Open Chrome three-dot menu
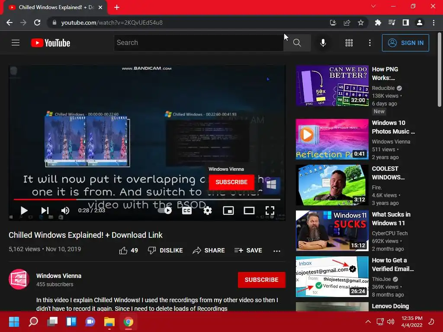Screen dimensions: 443x332 (433, 22)
